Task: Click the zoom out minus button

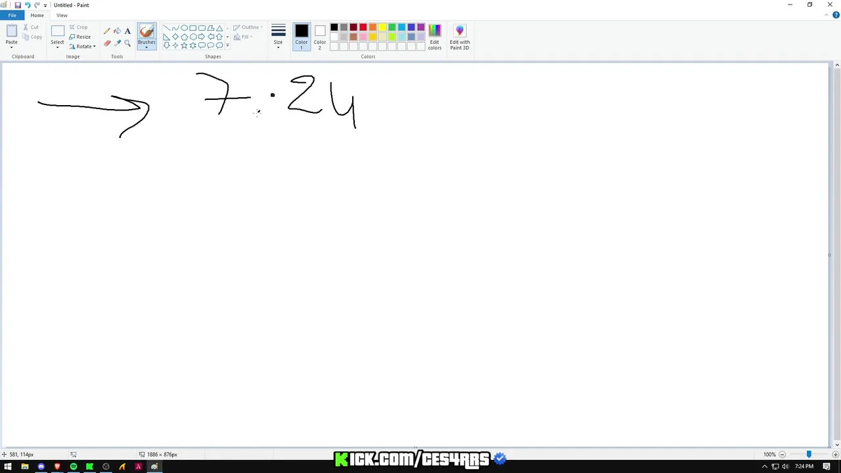Action: click(x=782, y=455)
